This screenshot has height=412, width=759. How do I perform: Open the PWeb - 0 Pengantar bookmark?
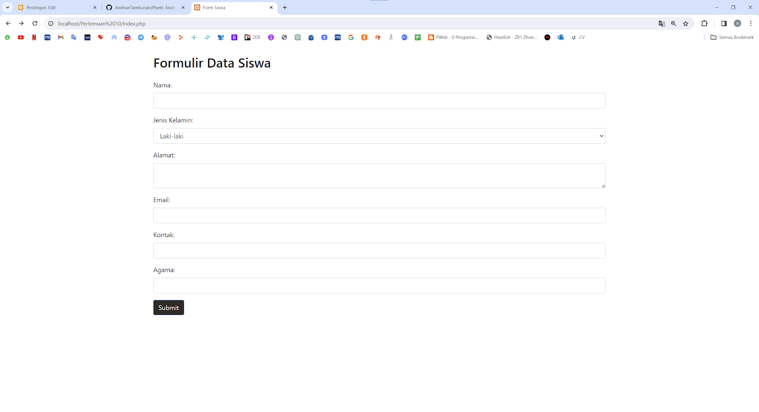(x=454, y=37)
